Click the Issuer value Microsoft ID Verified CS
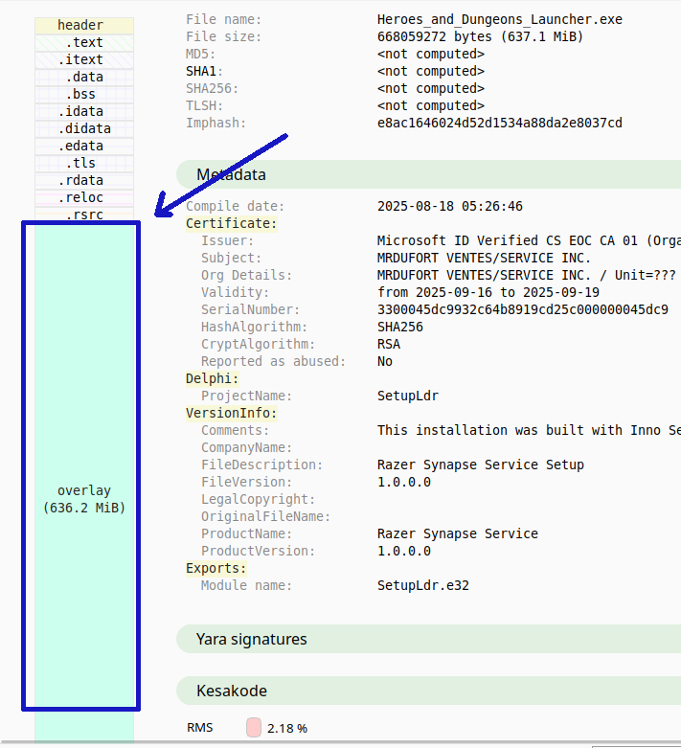The image size is (681, 748). (529, 240)
